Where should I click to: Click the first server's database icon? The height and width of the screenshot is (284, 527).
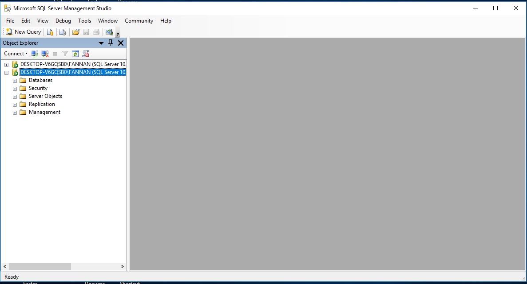pos(15,64)
